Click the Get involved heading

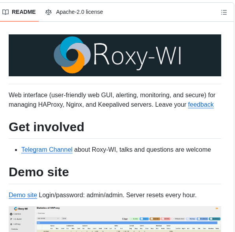46,127
